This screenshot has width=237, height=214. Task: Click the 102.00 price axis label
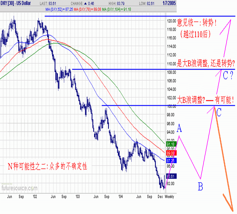[171, 98]
